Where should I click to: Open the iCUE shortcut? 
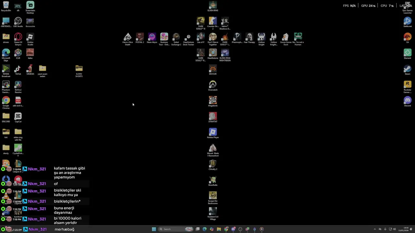pyautogui.click(x=18, y=54)
